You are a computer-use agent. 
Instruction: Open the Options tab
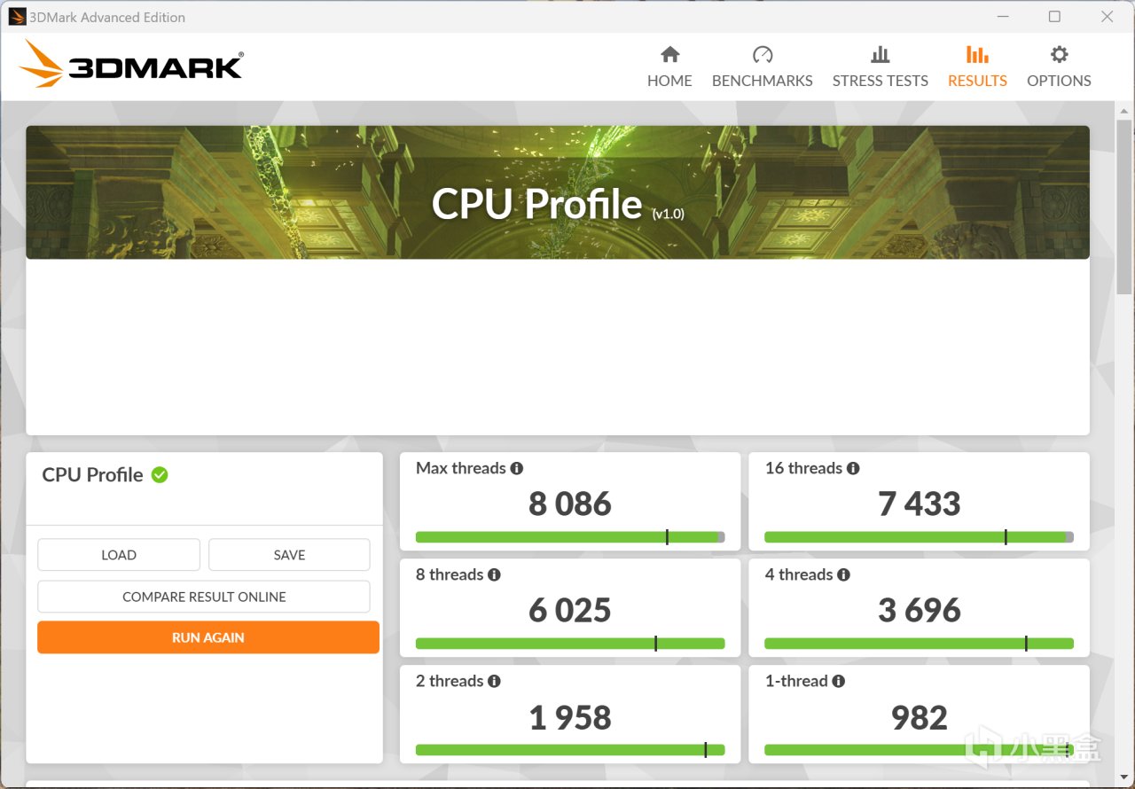click(x=1059, y=67)
